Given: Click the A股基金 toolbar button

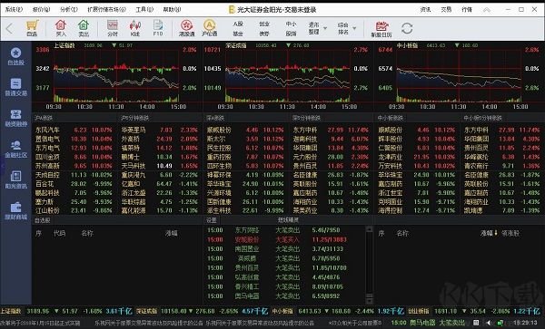Looking at the screenshot, I should tap(238, 28).
